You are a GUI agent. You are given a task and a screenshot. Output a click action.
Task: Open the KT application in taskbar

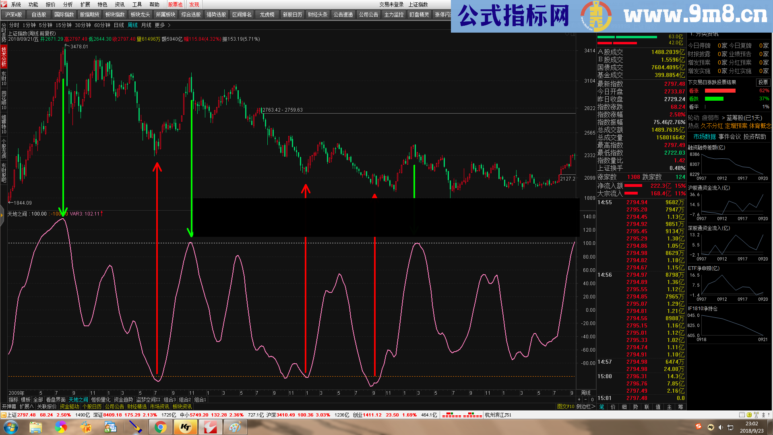pos(186,427)
